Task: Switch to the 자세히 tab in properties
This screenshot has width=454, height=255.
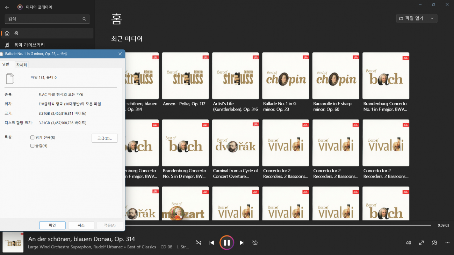Action: tap(22, 65)
